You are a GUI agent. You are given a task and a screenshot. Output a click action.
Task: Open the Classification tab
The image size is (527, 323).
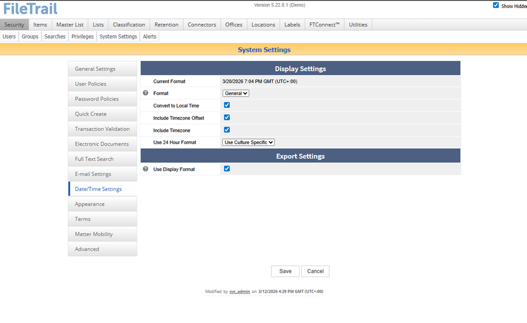[x=129, y=24]
